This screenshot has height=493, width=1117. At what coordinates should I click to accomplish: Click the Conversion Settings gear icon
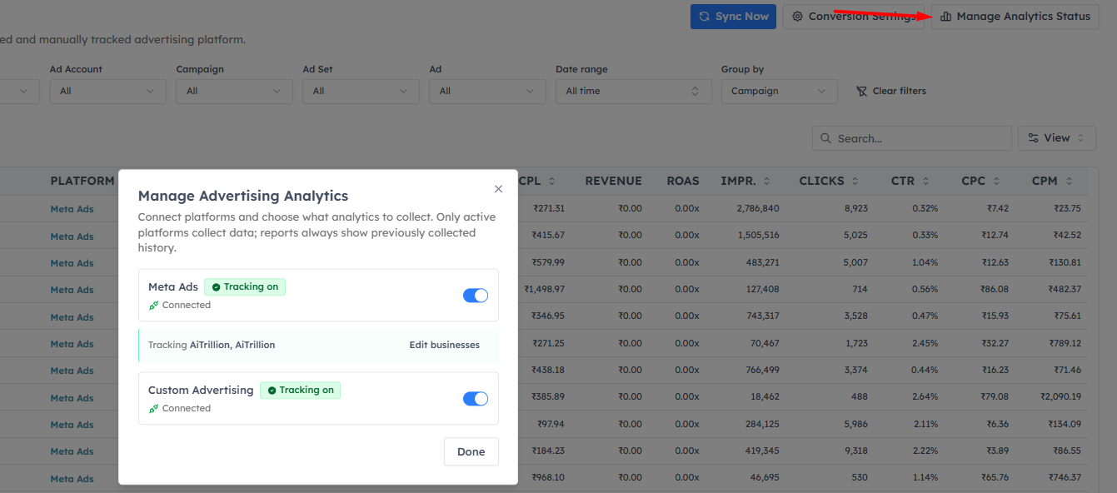pos(797,17)
